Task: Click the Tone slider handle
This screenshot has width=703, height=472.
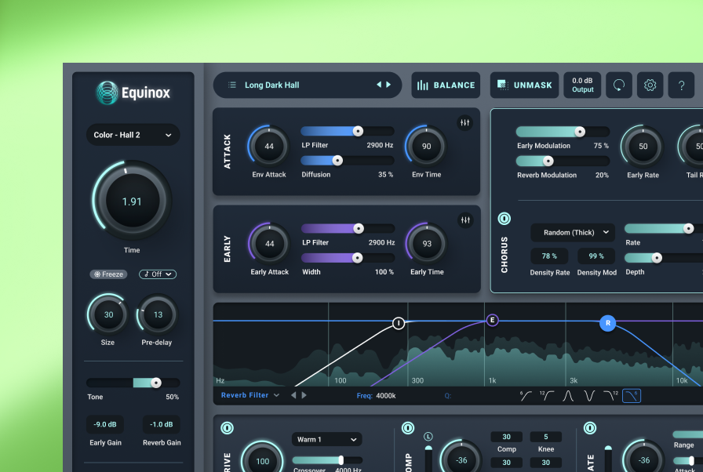Action: 156,383
